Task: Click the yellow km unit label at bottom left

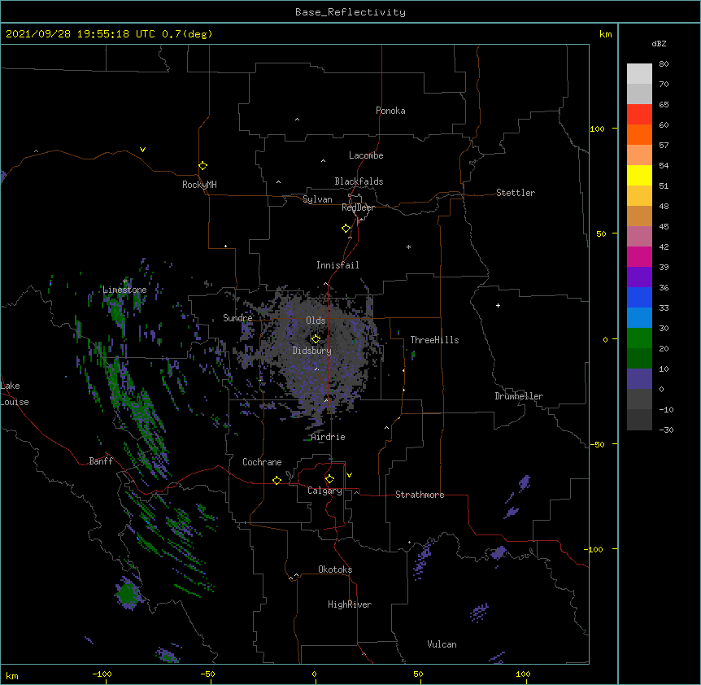Action: pos(12,675)
